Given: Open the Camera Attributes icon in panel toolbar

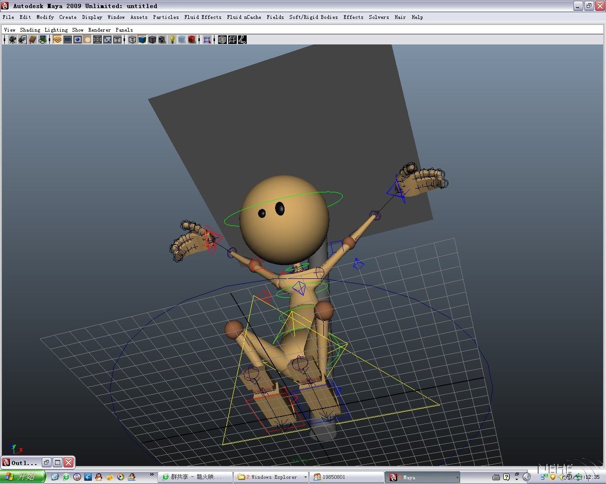Looking at the screenshot, I should pyautogui.click(x=22, y=40).
